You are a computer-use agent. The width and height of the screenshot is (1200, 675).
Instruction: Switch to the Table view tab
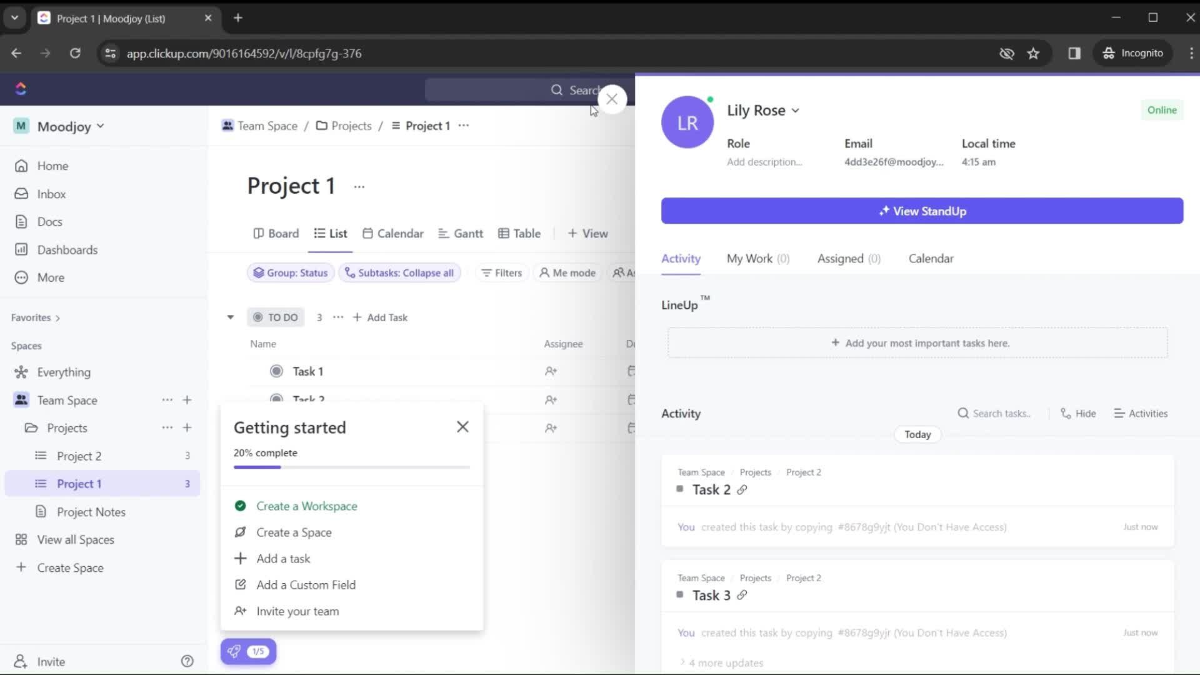pos(519,234)
